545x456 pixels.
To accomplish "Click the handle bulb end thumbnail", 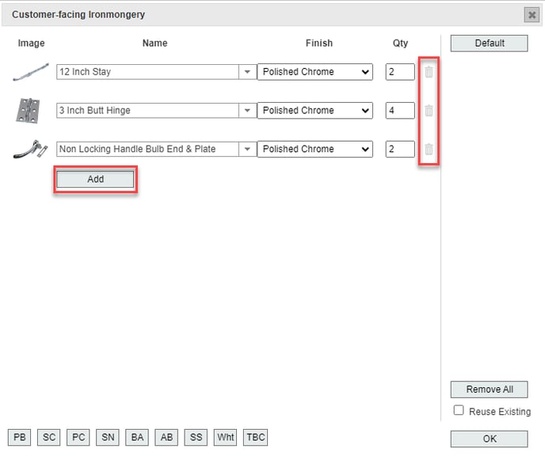I will pyautogui.click(x=31, y=149).
